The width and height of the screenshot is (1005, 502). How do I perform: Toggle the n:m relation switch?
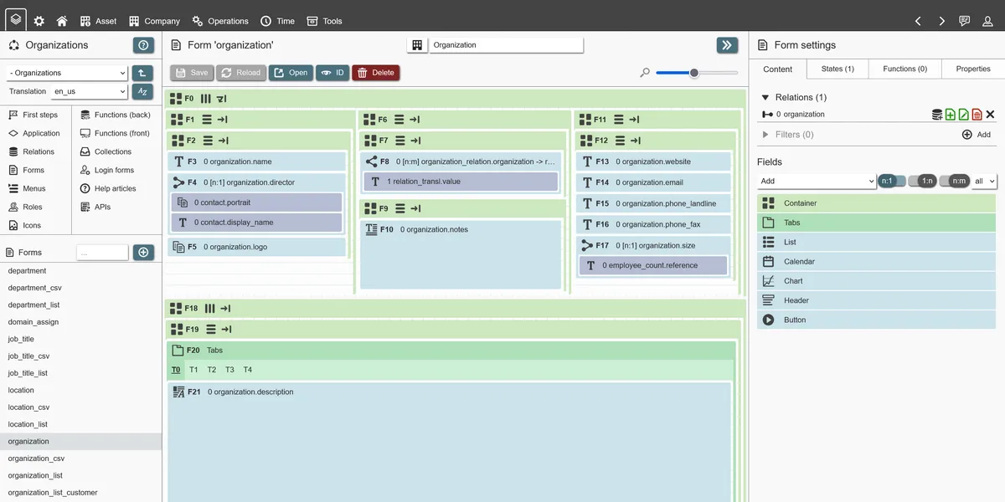[954, 181]
